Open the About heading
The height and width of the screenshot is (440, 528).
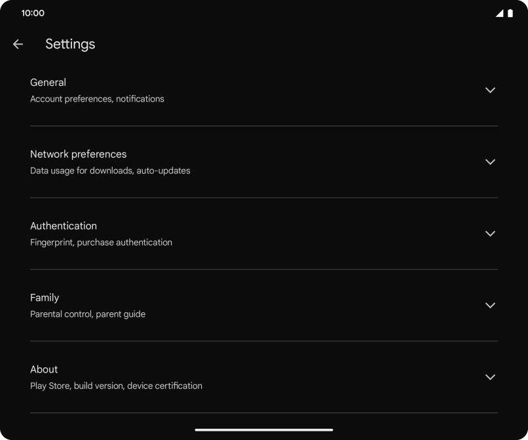pos(44,369)
